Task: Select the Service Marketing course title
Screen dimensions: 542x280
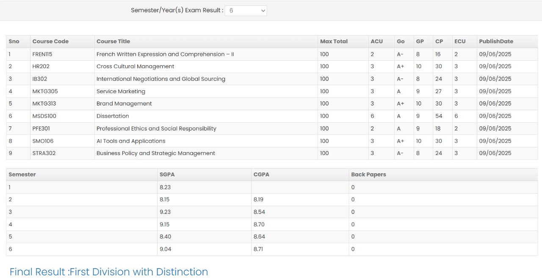Action: click(x=121, y=91)
